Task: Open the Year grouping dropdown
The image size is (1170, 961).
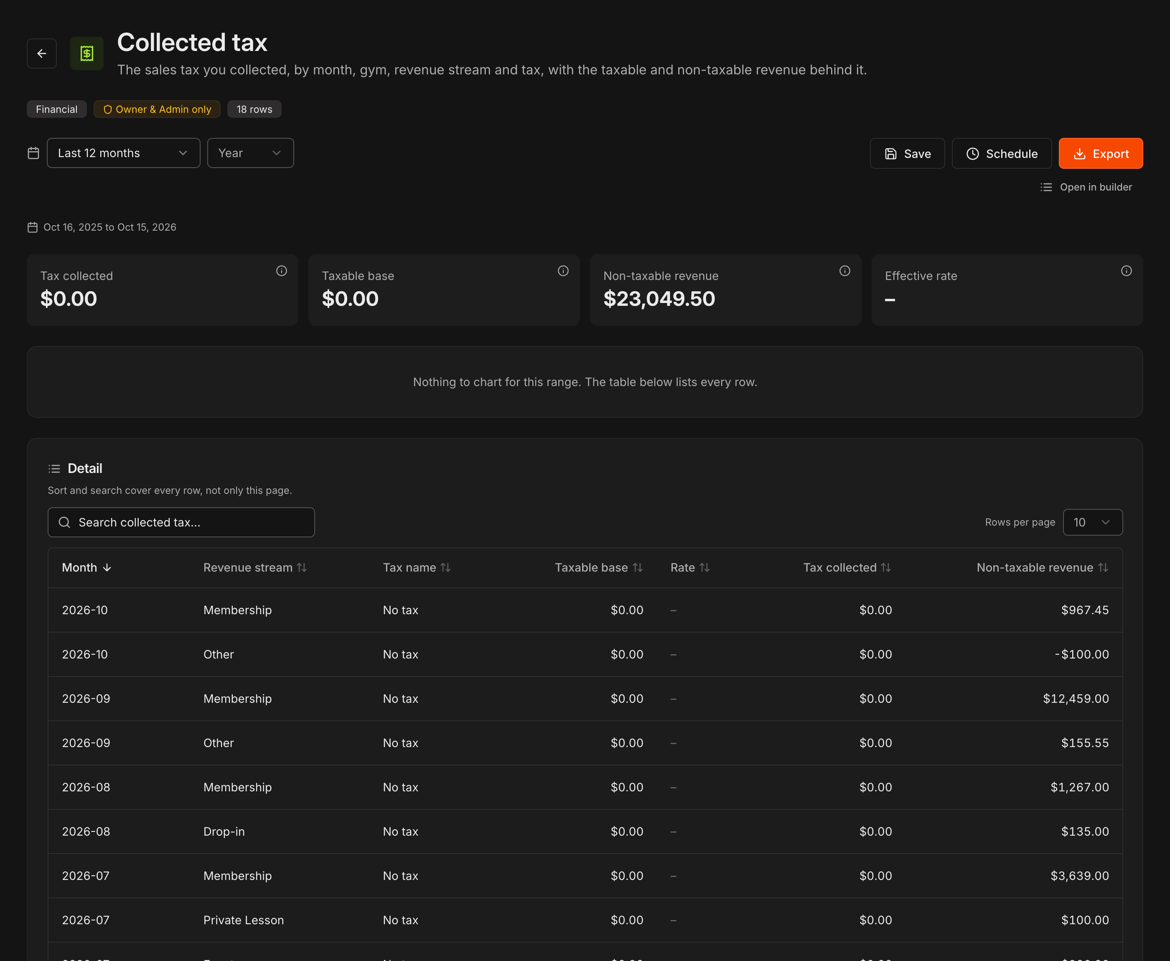Action: pyautogui.click(x=250, y=153)
